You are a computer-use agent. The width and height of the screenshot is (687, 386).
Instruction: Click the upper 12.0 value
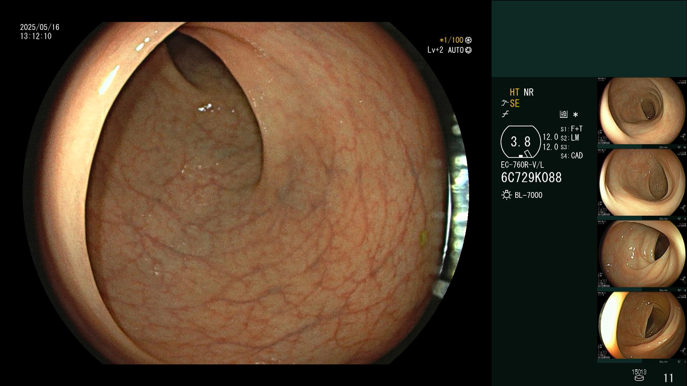[550, 137]
